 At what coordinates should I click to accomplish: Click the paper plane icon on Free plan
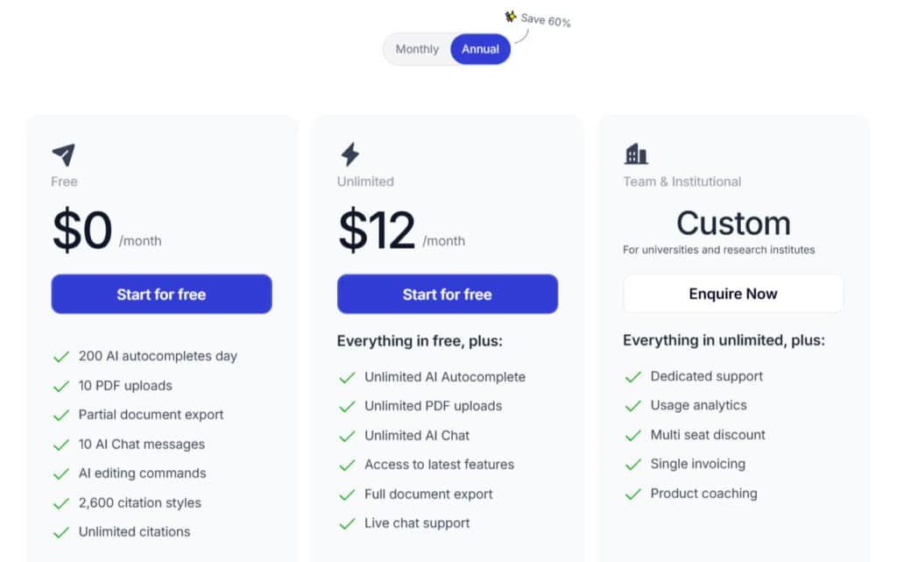coord(63,155)
